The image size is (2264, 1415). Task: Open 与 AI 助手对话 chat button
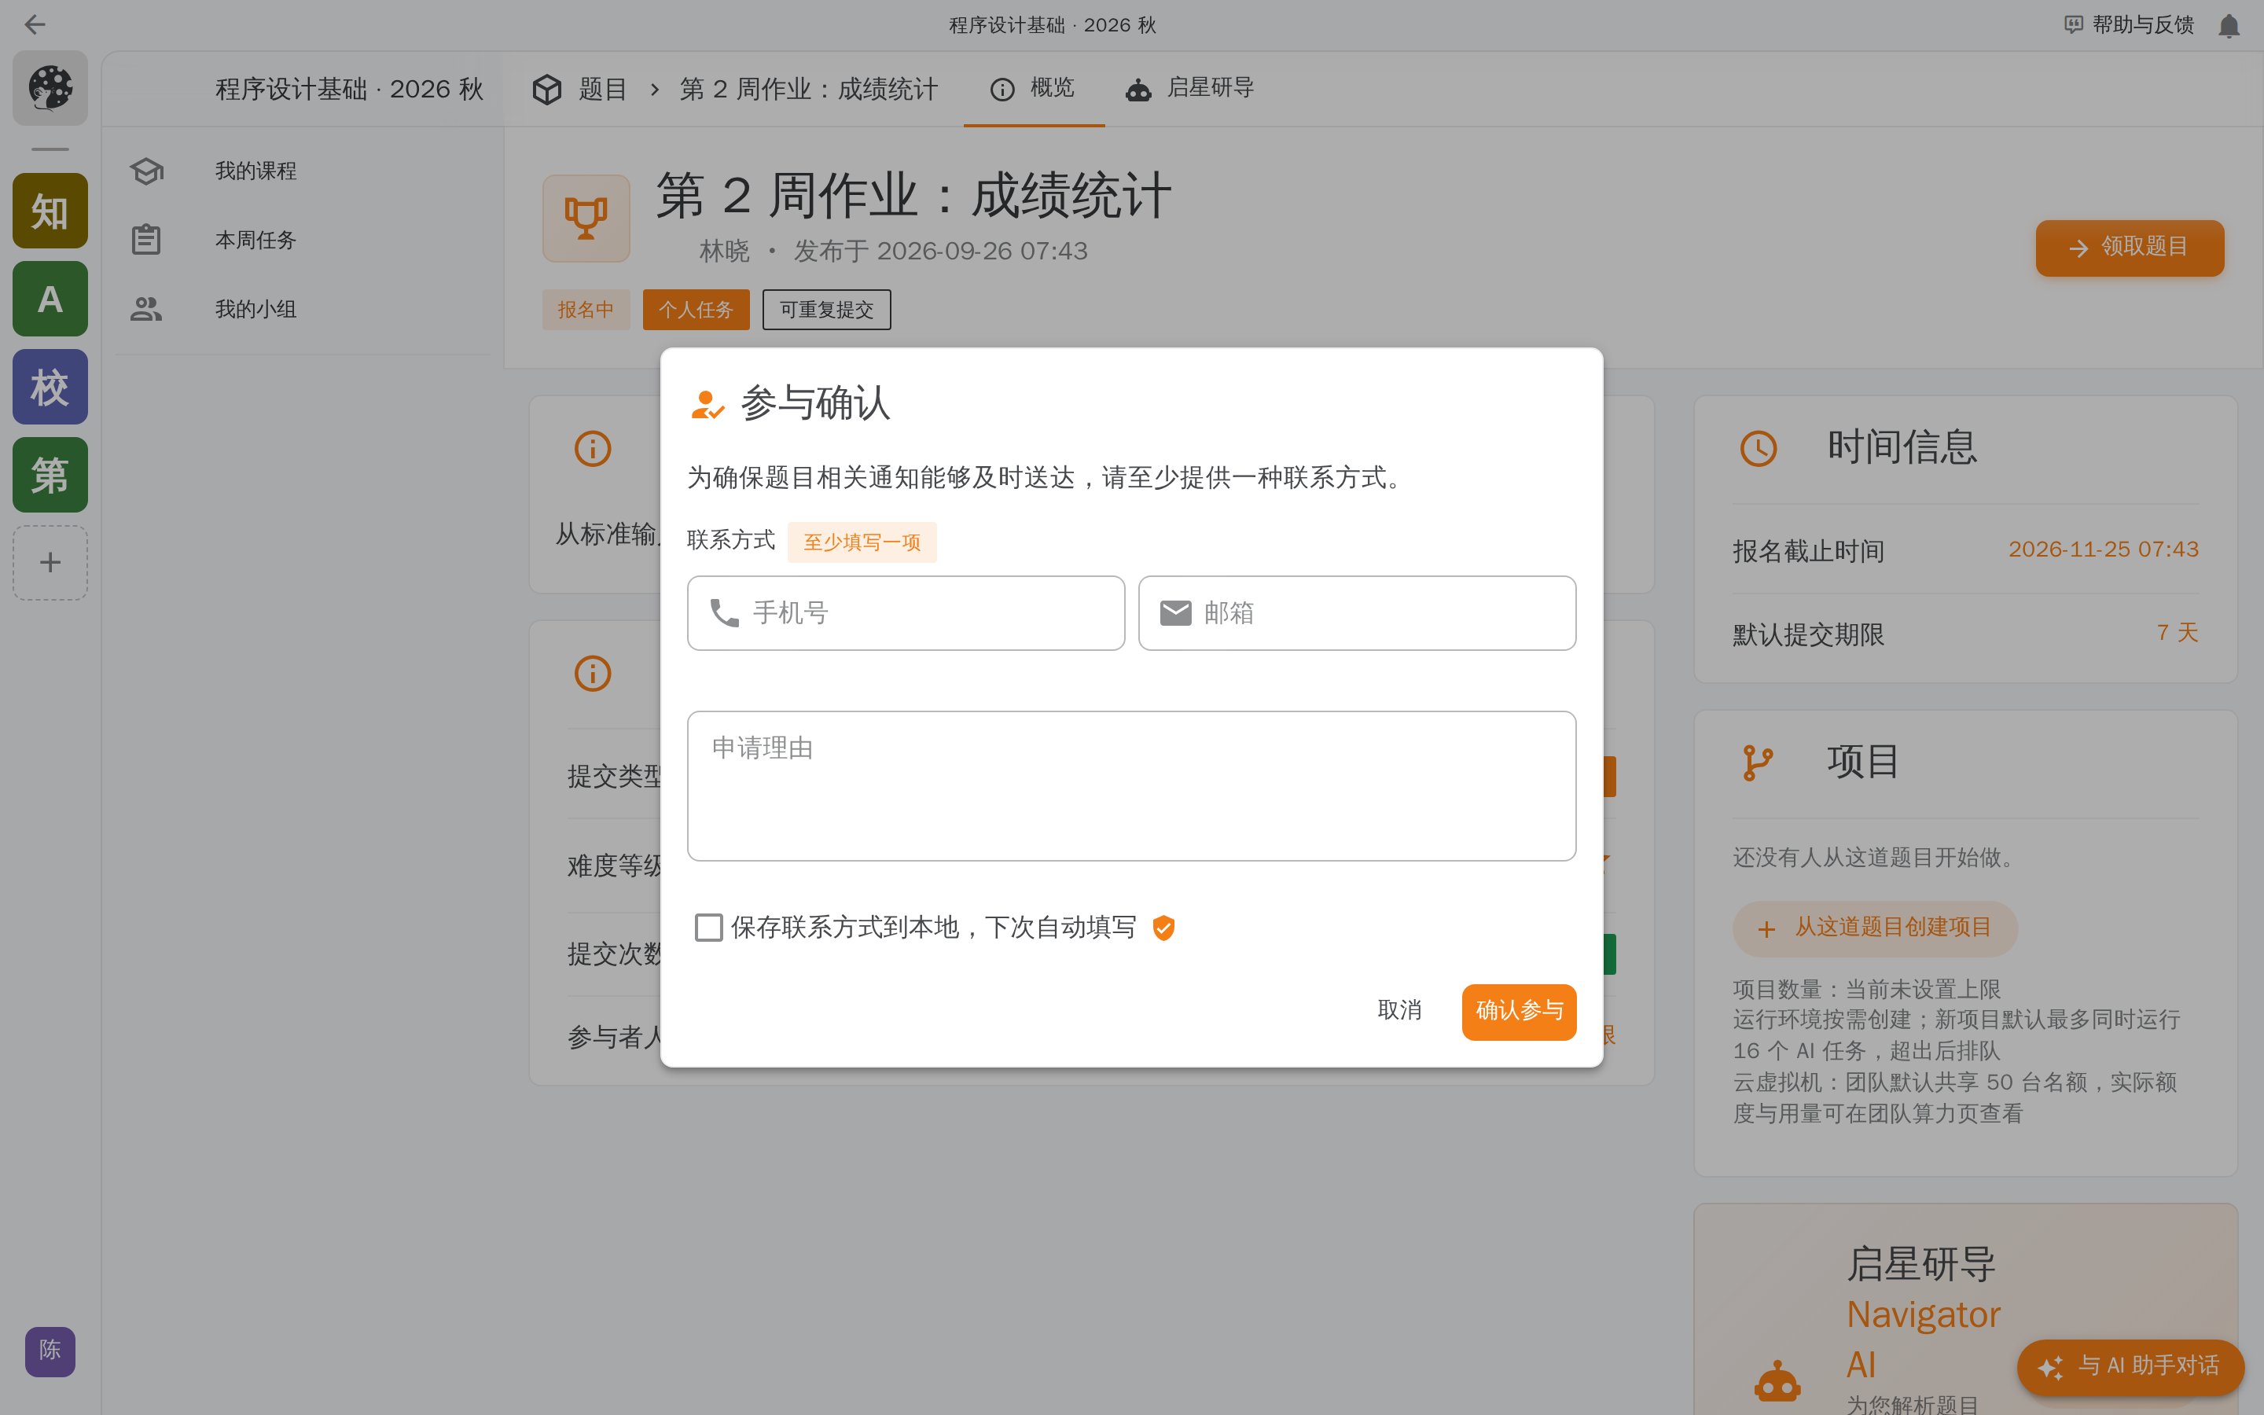point(2130,1366)
